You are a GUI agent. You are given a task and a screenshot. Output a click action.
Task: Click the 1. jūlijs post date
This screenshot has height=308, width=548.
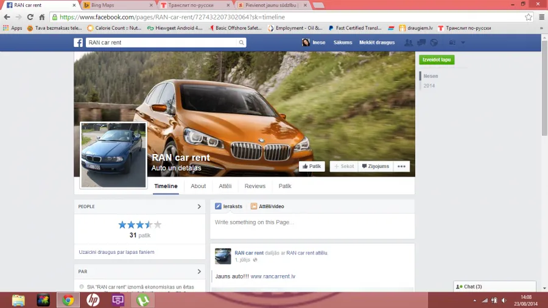pyautogui.click(x=242, y=260)
